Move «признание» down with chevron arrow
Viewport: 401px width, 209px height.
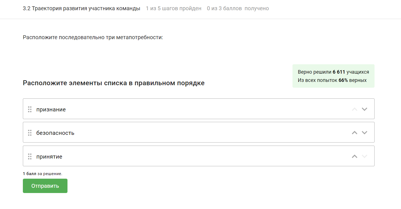(364, 109)
